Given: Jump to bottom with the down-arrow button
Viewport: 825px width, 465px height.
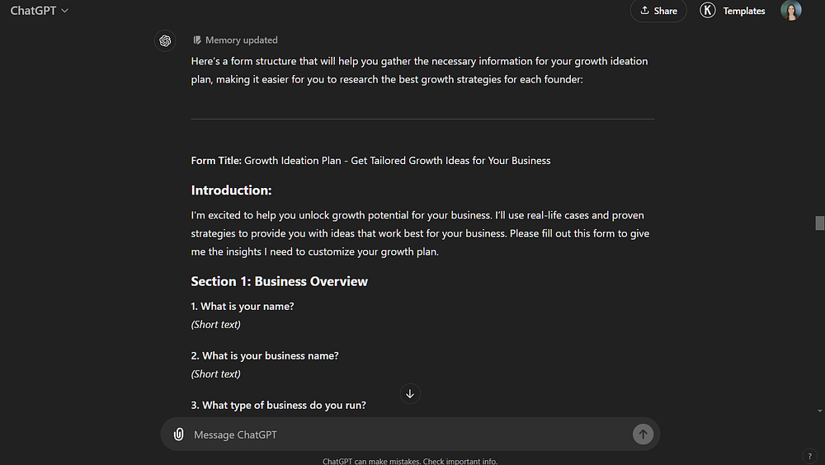Looking at the screenshot, I should 410,393.
